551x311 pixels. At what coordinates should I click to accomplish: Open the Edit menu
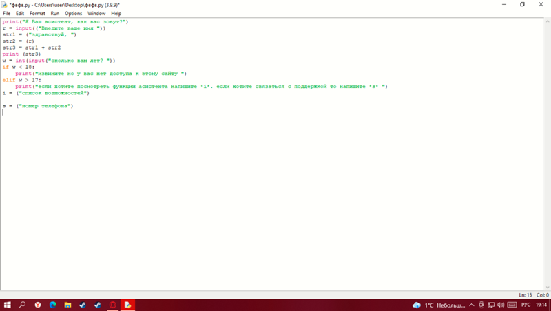click(20, 13)
